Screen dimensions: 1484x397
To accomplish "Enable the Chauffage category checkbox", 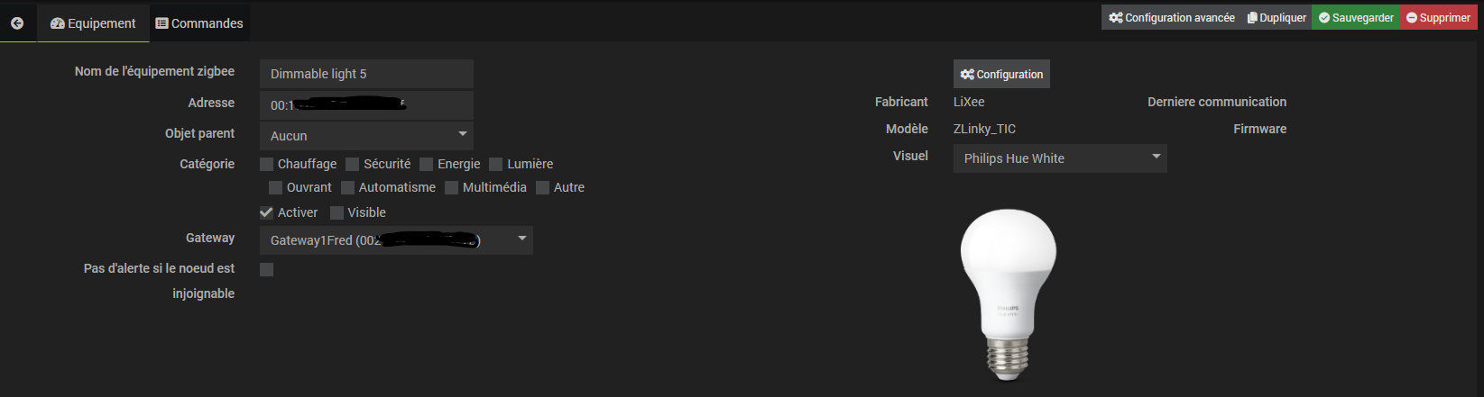I will [x=266, y=164].
